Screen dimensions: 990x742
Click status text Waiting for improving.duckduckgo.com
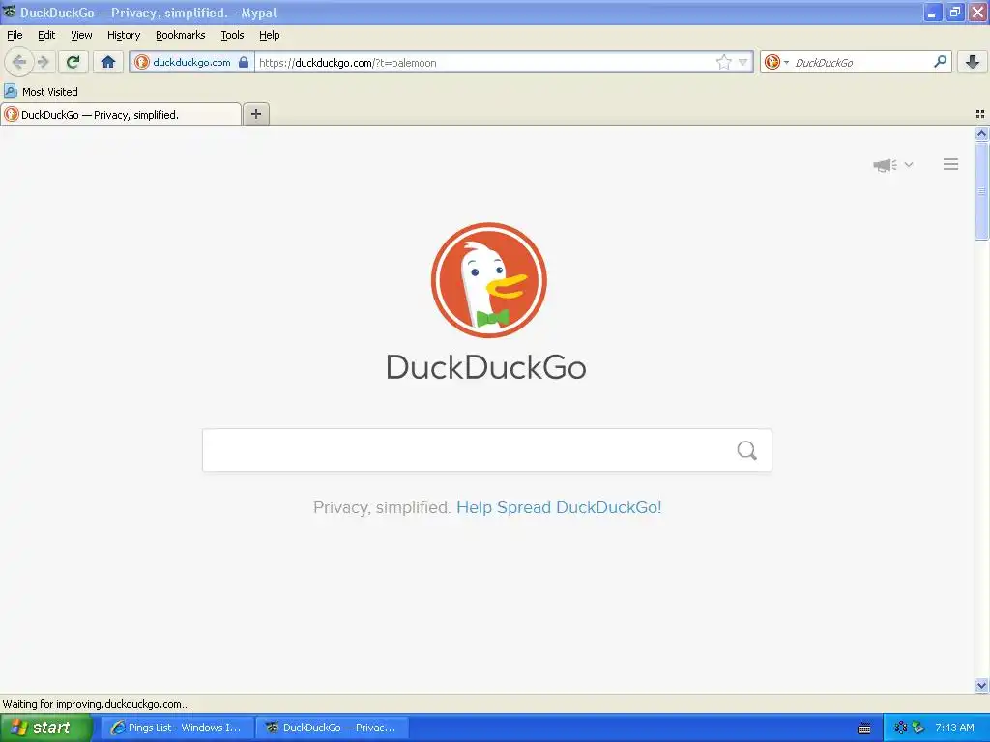96,704
